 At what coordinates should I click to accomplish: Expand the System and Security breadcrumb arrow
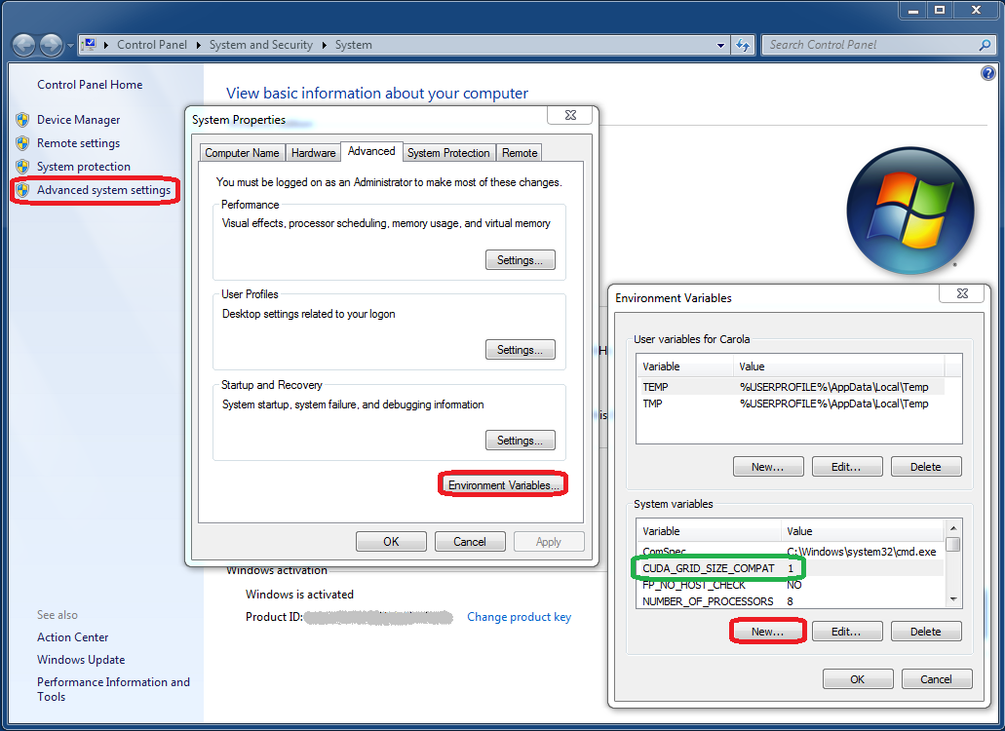[x=324, y=45]
